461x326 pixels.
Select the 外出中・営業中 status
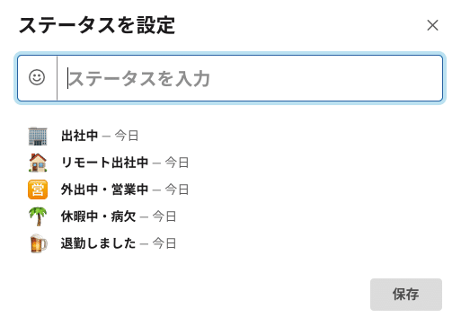point(105,189)
